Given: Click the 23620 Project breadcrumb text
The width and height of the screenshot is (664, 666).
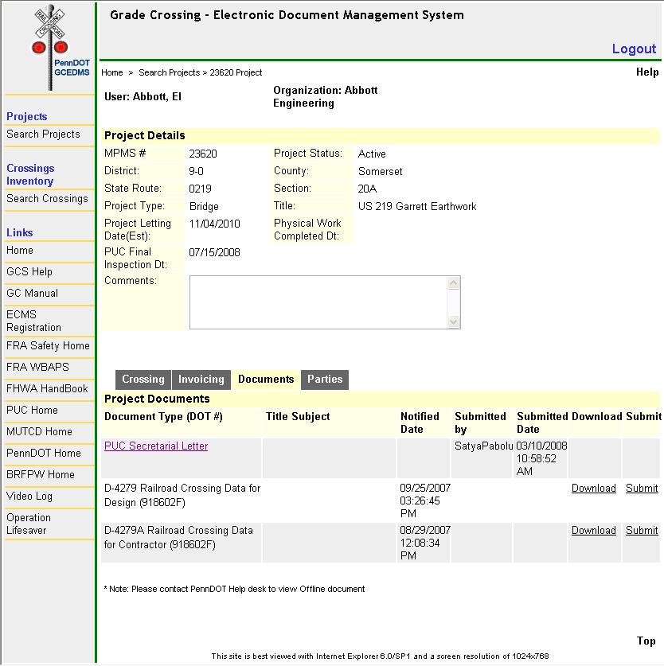Looking at the screenshot, I should [x=236, y=72].
